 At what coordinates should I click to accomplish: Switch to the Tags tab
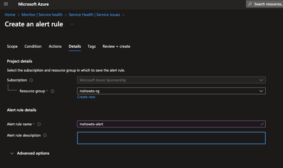(92, 46)
